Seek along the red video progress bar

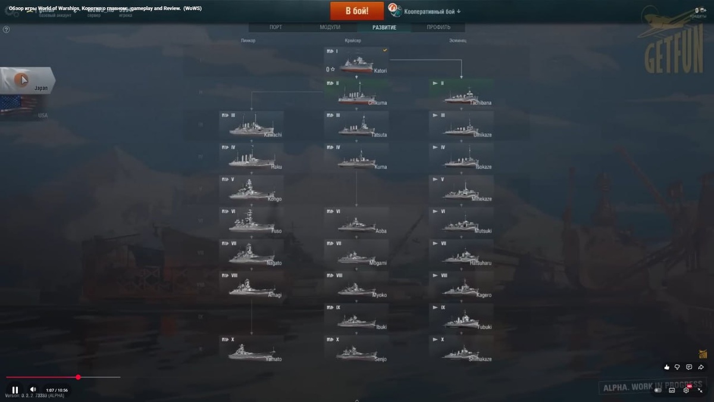tap(63, 377)
